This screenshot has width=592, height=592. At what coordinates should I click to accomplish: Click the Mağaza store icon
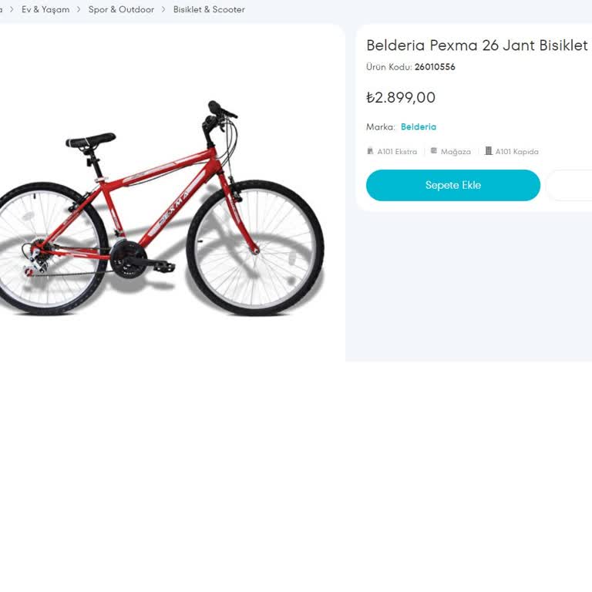click(x=434, y=151)
